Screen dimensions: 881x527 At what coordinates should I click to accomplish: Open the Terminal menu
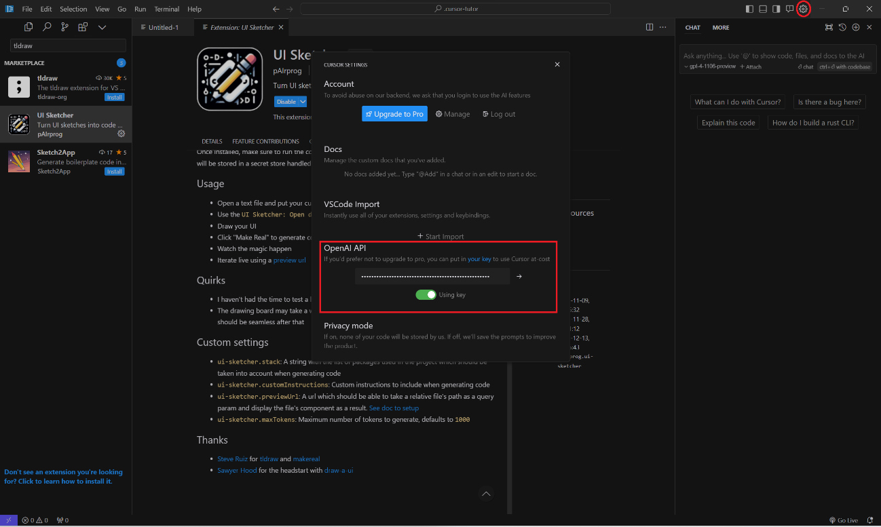(x=167, y=9)
